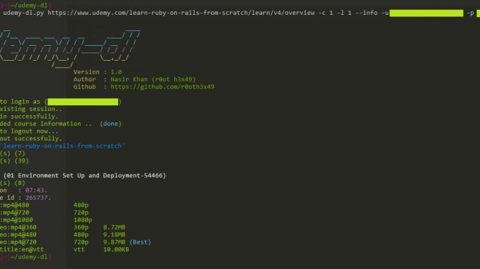Viewport: 480px width, 269px height.
Task: Click the 'learn-ruby-on-rails-from-scratch' course name
Action: [62, 146]
